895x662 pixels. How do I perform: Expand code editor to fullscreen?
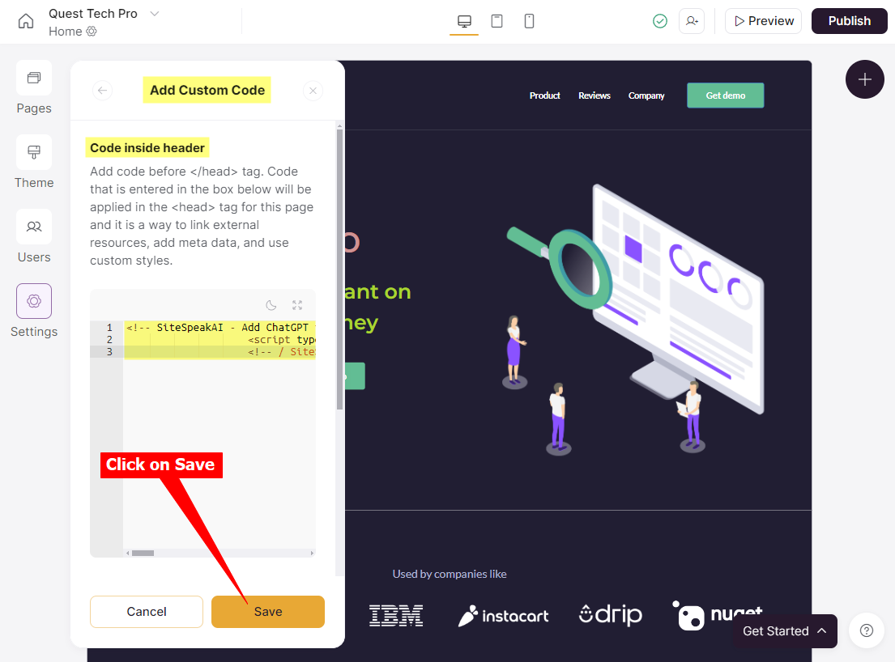(x=297, y=305)
